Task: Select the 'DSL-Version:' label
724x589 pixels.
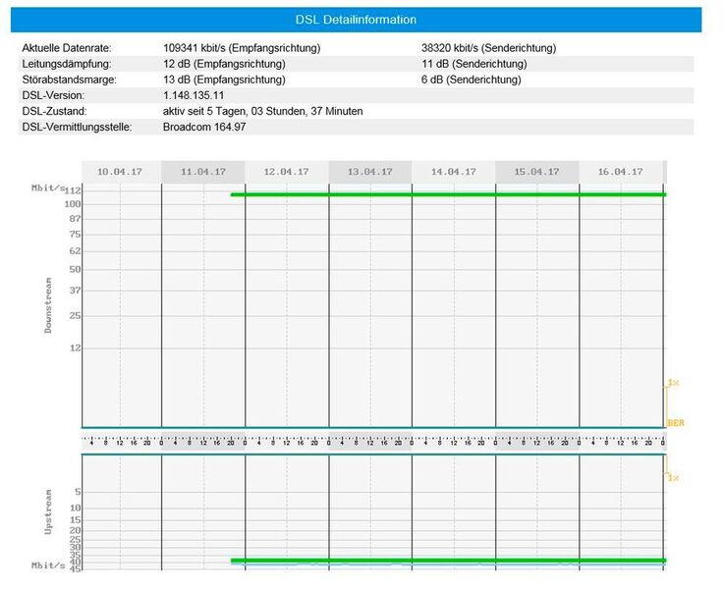Action: tap(53, 95)
